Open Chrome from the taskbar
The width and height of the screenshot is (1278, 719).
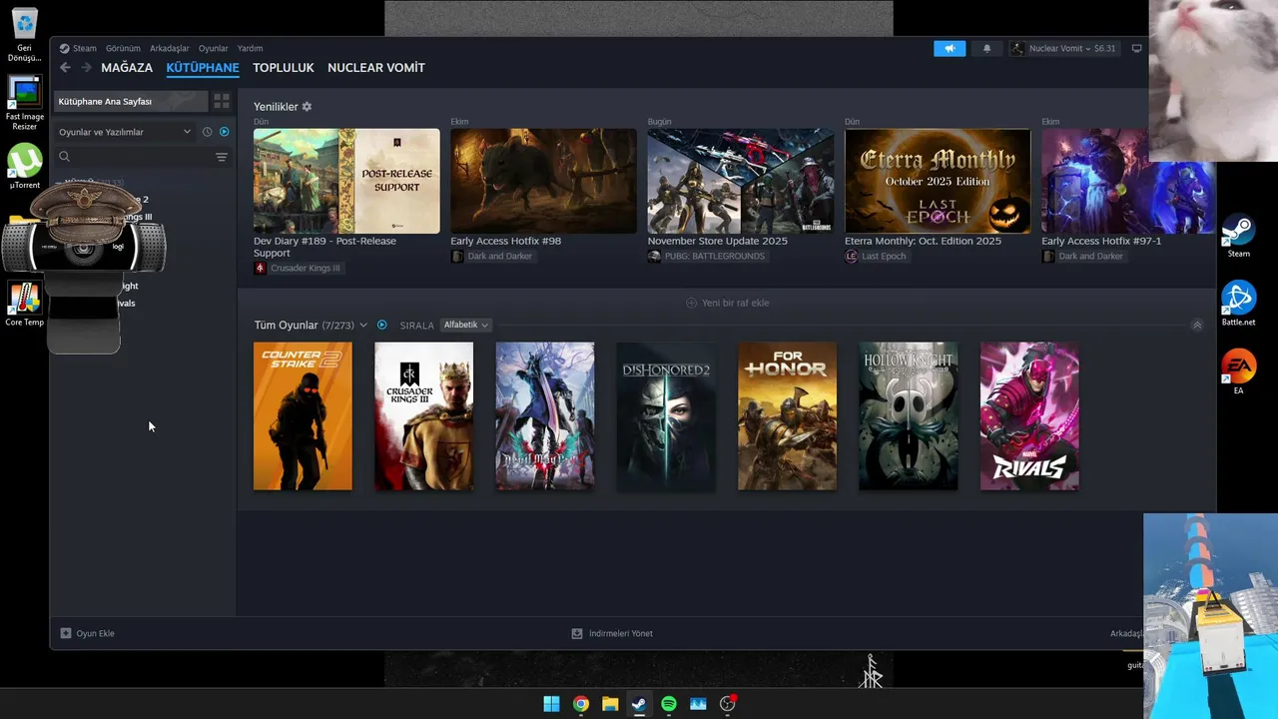(x=580, y=704)
